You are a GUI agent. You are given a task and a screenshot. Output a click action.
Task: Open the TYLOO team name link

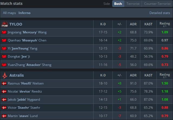pyautogui.click(x=16, y=24)
